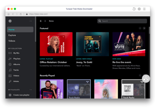155x112 pixels.
Task: Open Videos in My Collection
Action: click(x=16, y=76)
